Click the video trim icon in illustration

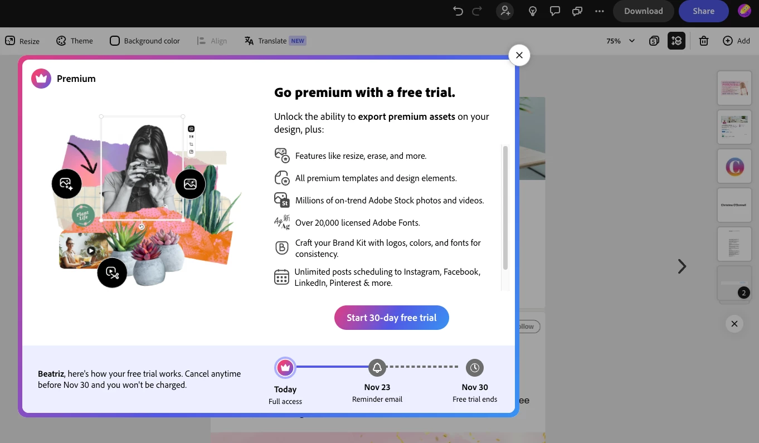112,272
